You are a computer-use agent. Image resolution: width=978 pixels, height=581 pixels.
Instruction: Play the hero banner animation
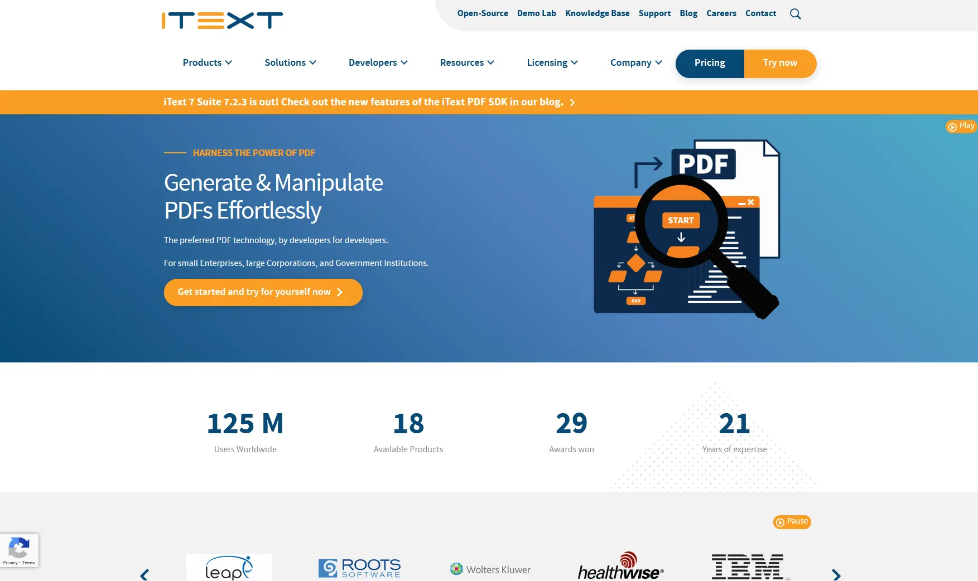pos(961,127)
